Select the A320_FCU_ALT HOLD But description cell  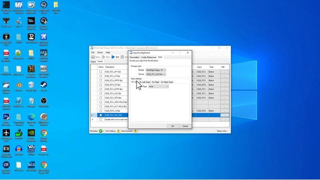point(116,106)
